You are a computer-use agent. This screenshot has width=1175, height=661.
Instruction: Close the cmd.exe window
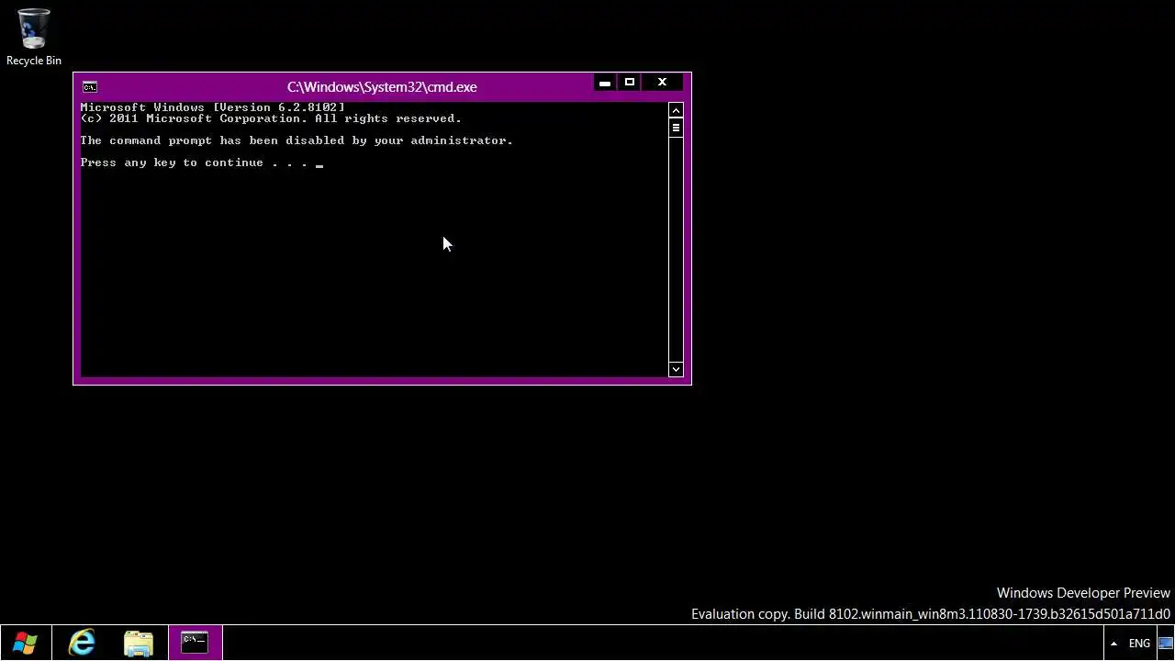point(662,83)
